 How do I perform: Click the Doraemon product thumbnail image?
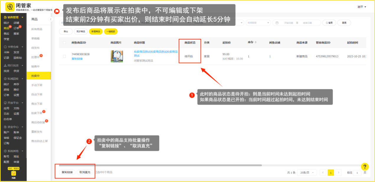(x=117, y=56)
